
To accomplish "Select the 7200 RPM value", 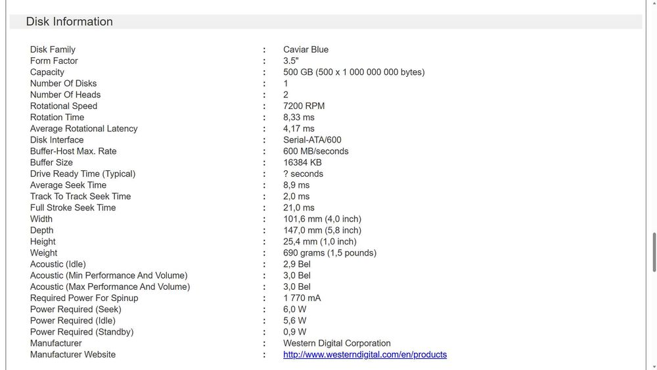I will [304, 106].
